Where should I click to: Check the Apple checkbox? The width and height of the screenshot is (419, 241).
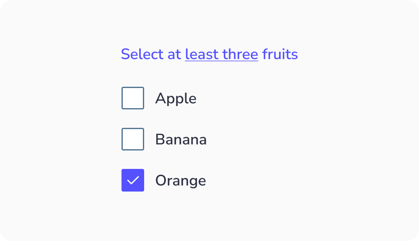coord(133,98)
